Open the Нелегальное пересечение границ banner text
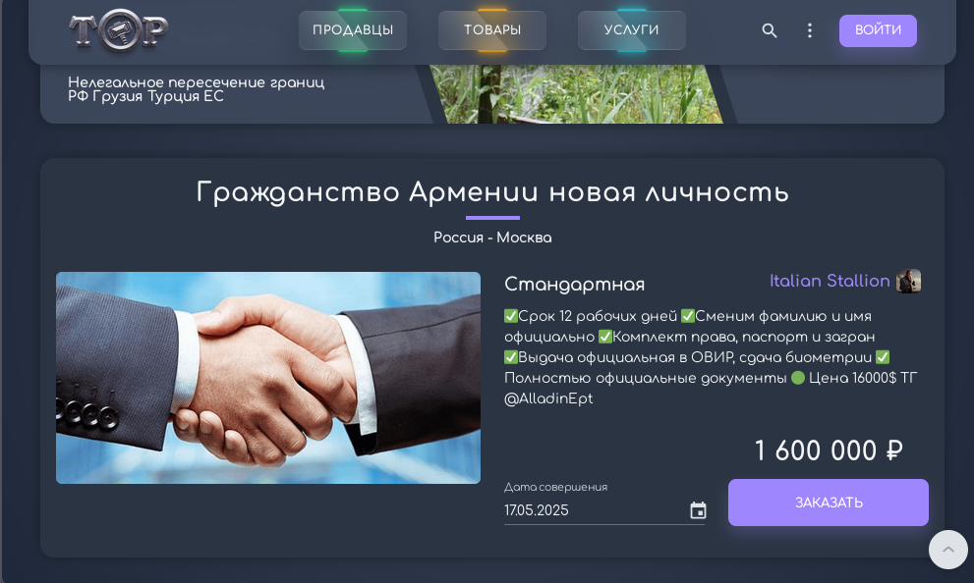The image size is (974, 583). coord(196,89)
